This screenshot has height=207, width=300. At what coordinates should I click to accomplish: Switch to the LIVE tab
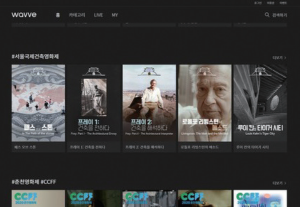(98, 15)
